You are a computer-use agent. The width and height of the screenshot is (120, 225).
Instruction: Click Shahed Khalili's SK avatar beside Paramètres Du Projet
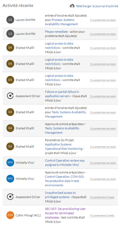point(10,147)
